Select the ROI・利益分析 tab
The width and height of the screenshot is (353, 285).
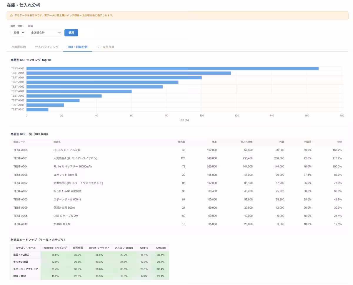pos(78,47)
